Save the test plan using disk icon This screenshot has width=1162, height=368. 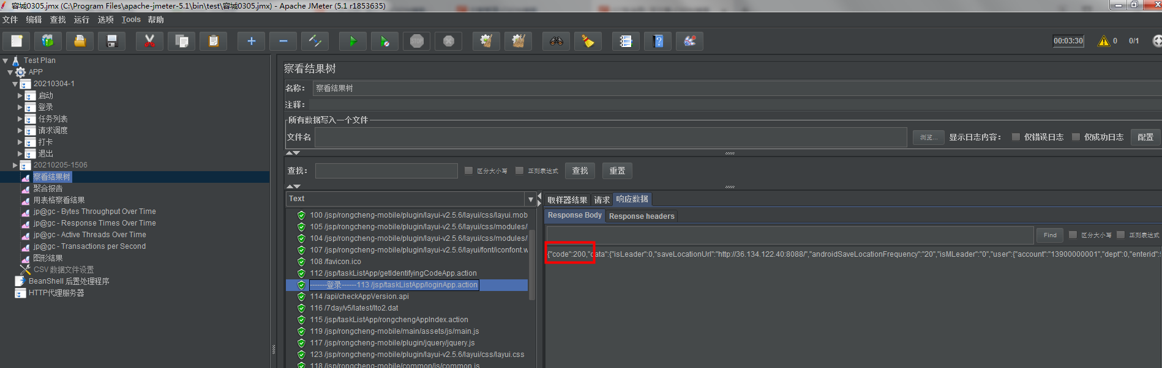point(112,41)
